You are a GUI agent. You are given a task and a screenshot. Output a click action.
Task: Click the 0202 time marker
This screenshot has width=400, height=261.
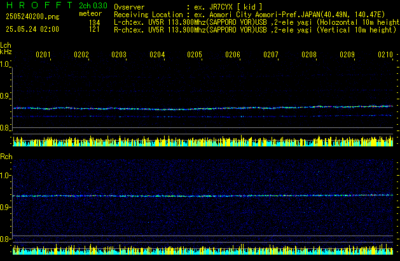click(81, 55)
